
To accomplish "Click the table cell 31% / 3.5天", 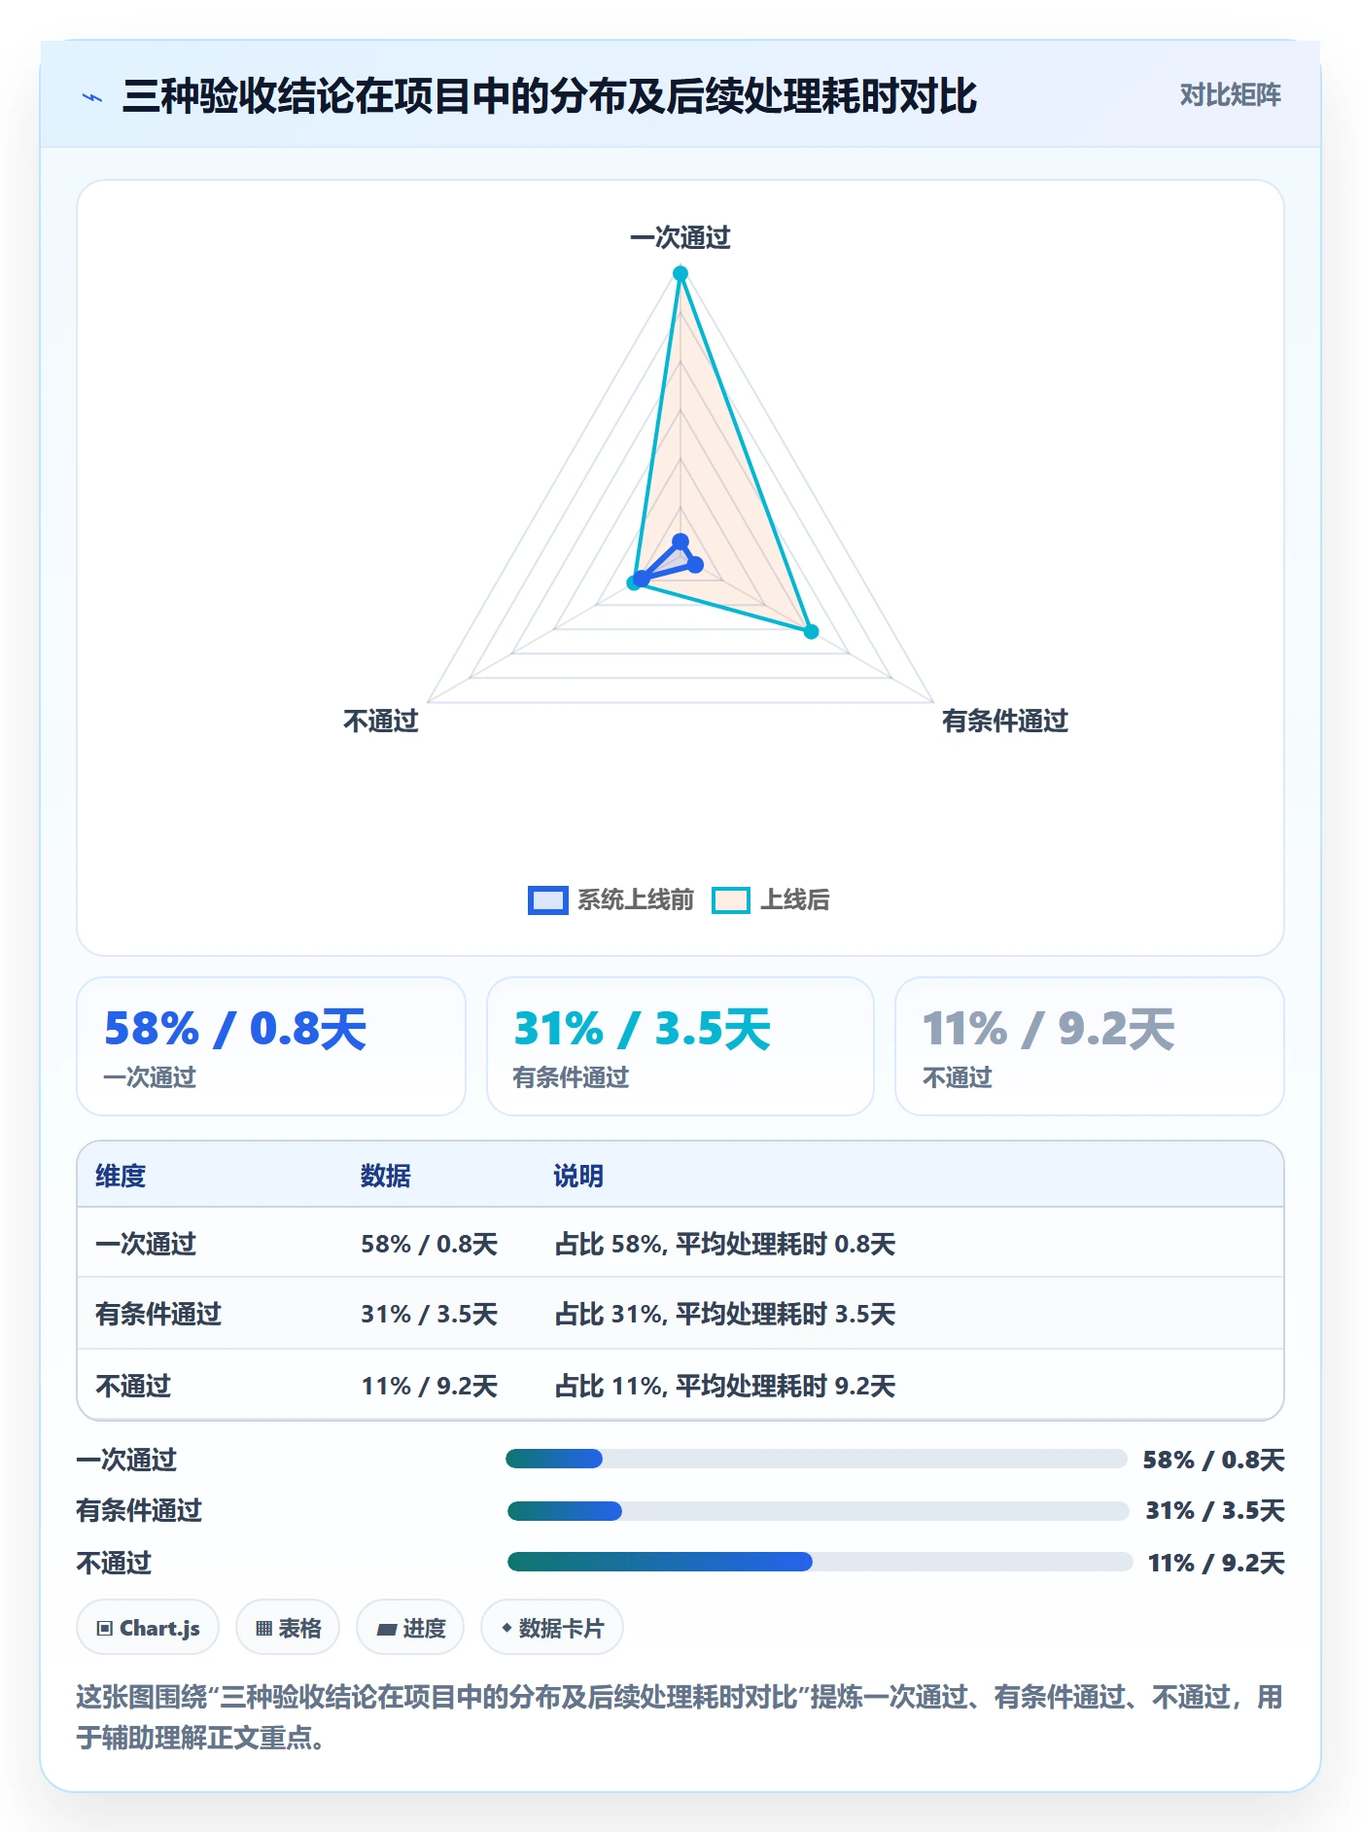I will click(430, 1314).
